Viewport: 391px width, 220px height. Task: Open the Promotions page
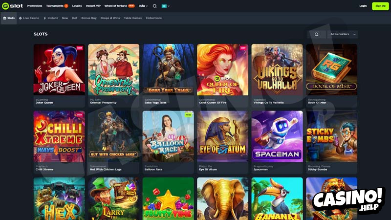[x=34, y=6]
